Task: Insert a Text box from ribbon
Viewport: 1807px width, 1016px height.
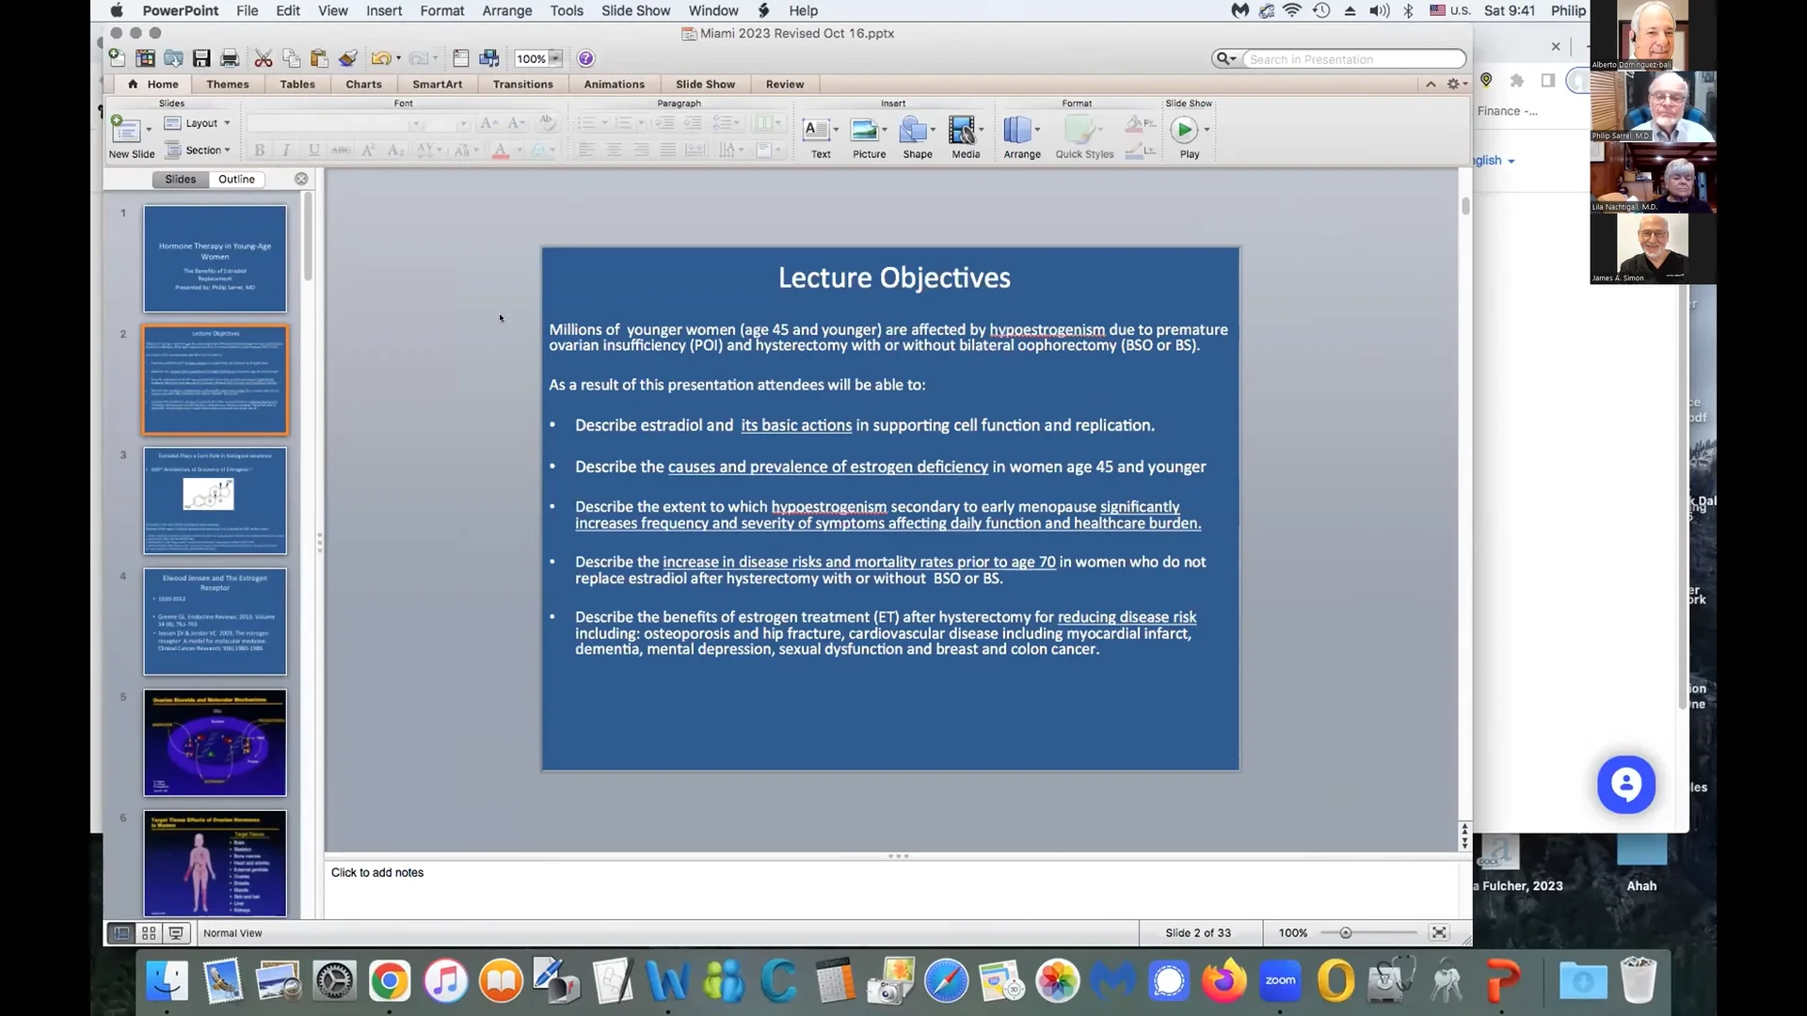Action: point(817,129)
